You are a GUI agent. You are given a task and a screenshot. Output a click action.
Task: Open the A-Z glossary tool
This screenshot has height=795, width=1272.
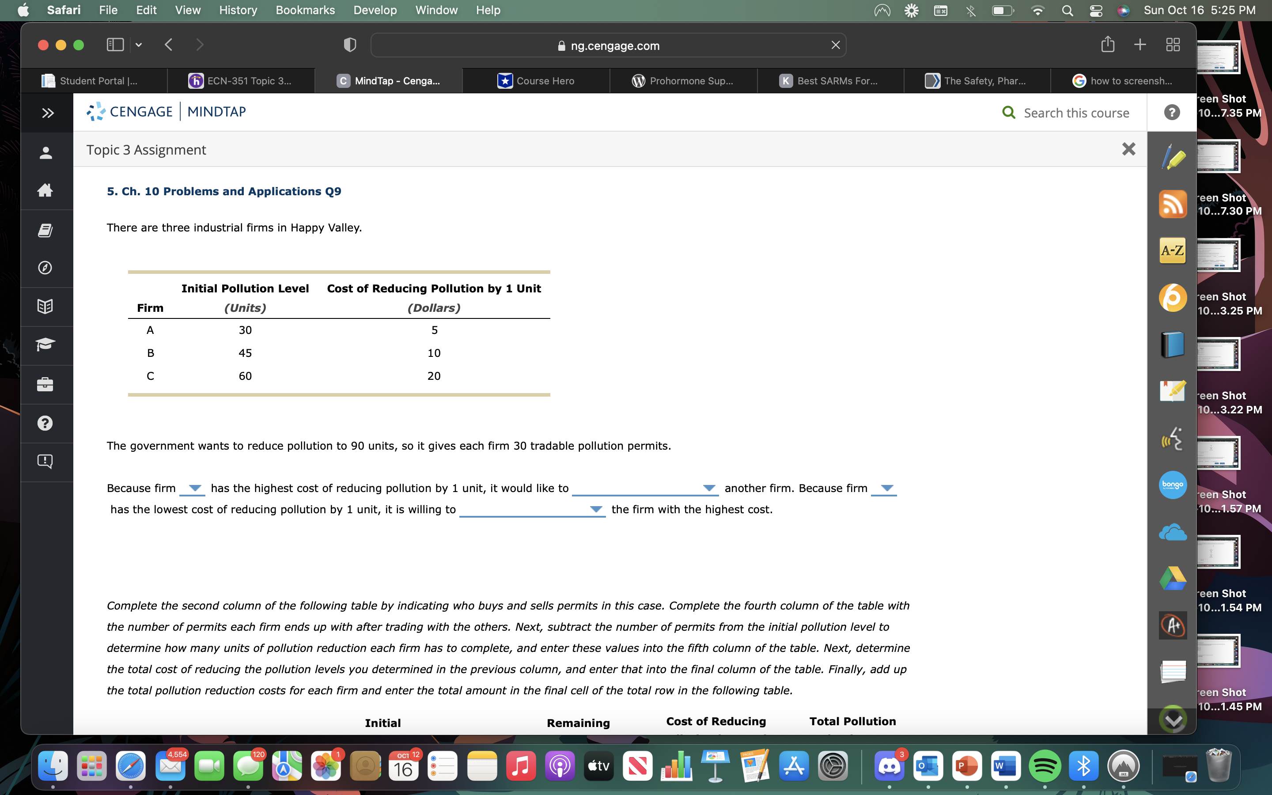(x=1173, y=251)
